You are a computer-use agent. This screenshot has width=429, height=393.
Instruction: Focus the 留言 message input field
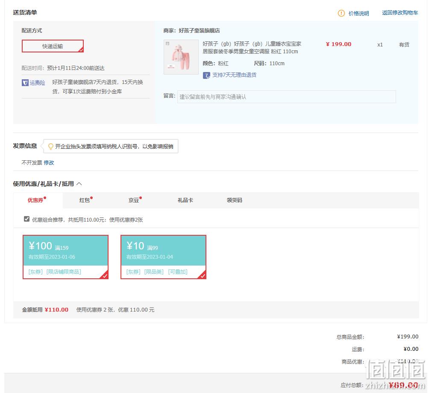(x=286, y=97)
